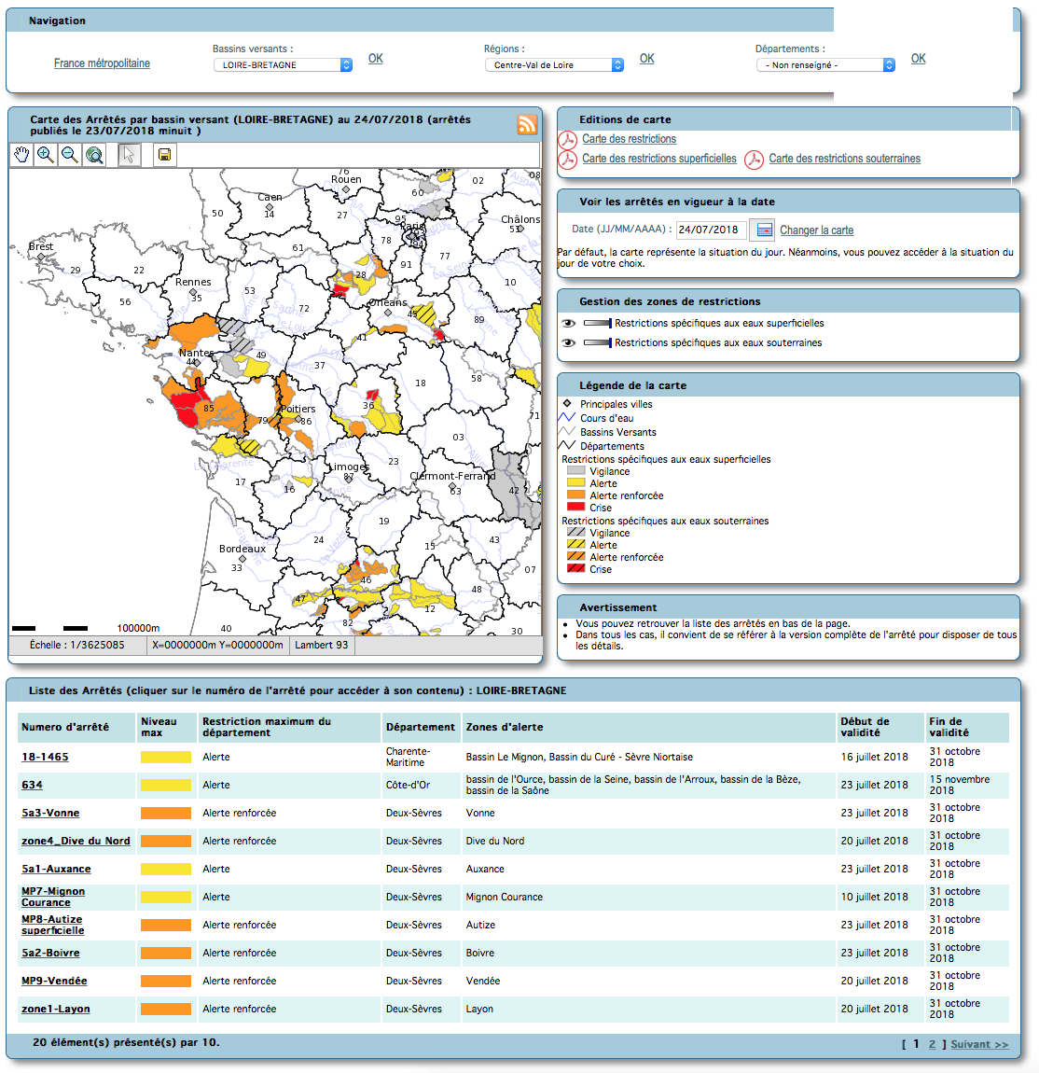Open the Bassins versants dropdown
Viewport: 1039px width, 1073px height.
pyautogui.click(x=283, y=65)
